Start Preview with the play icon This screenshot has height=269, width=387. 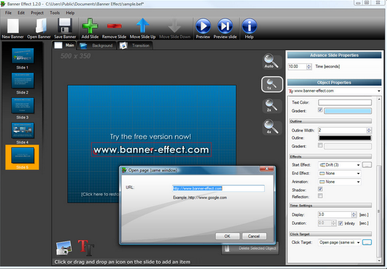tap(203, 26)
